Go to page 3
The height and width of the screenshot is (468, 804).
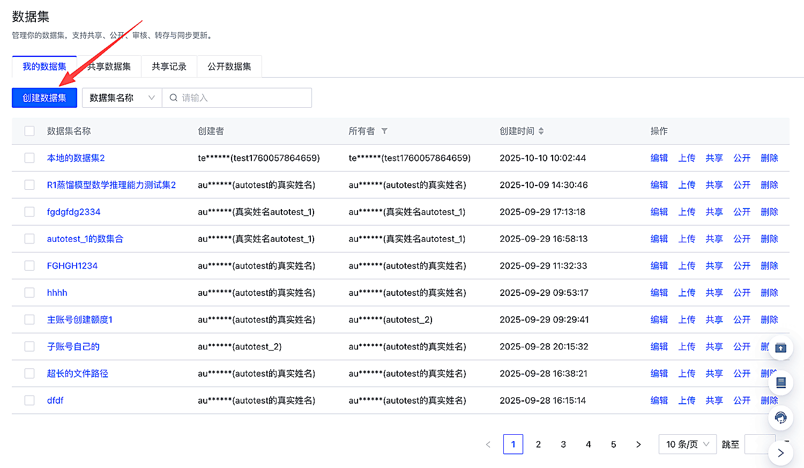tap(563, 444)
